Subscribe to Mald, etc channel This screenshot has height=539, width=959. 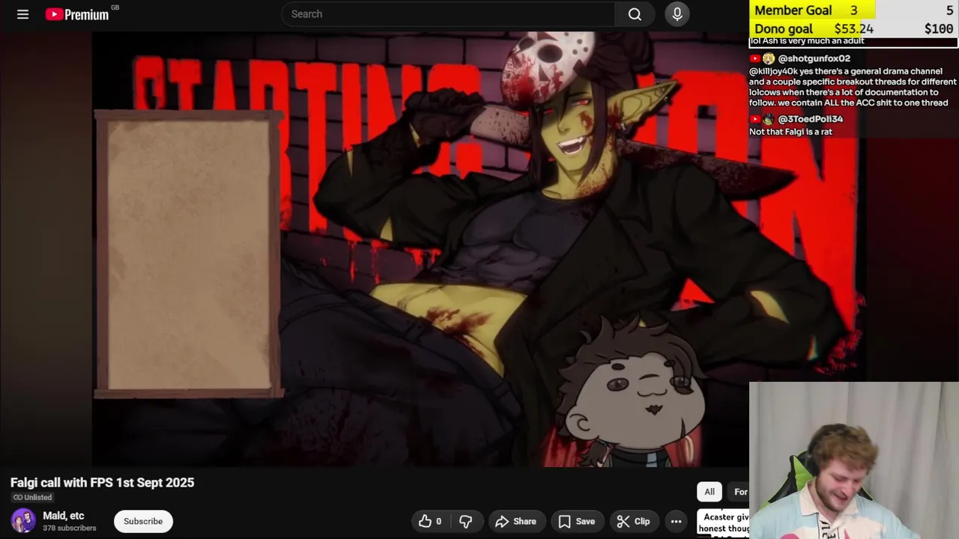click(143, 521)
